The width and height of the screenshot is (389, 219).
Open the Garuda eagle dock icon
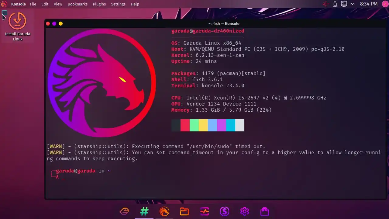pos(164,211)
